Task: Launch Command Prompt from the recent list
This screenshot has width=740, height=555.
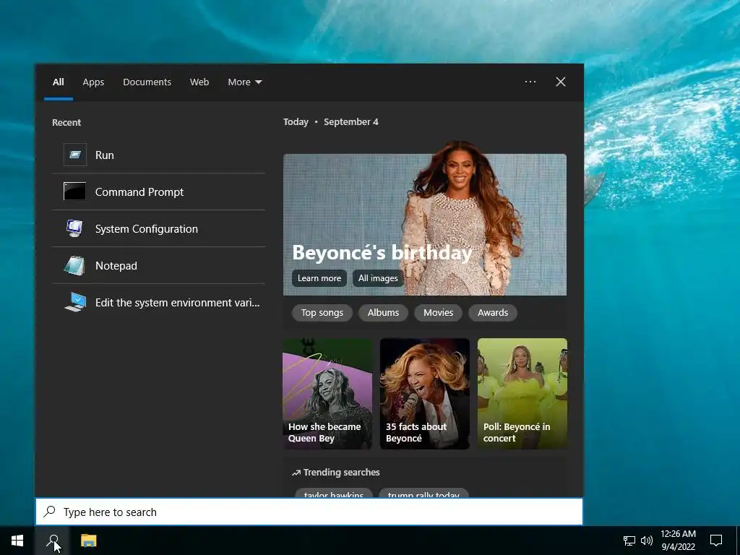Action: (158, 192)
